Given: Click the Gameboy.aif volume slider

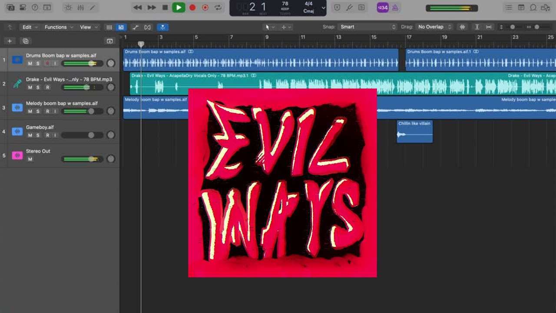Looking at the screenshot, I should pyautogui.click(x=83, y=135).
